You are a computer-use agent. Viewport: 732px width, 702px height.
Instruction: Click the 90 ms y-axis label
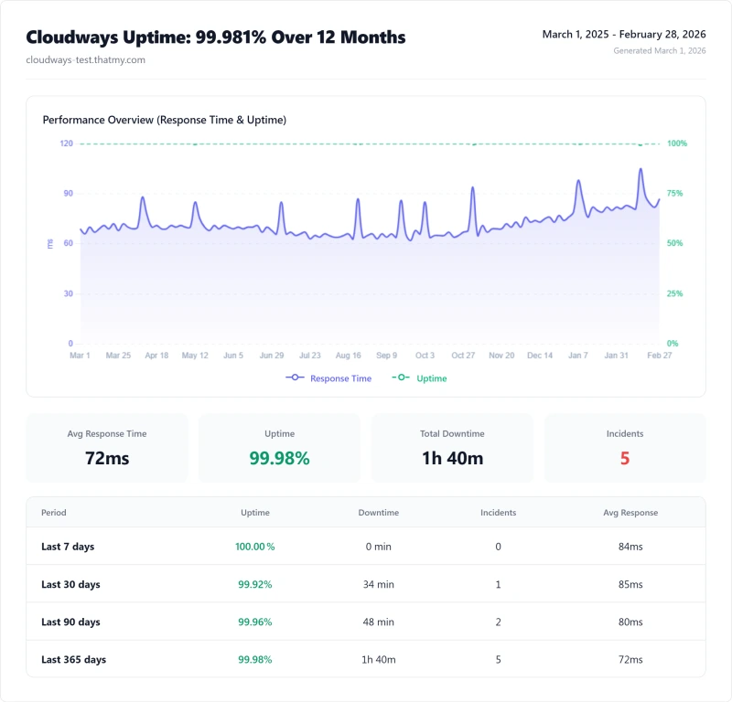point(68,193)
